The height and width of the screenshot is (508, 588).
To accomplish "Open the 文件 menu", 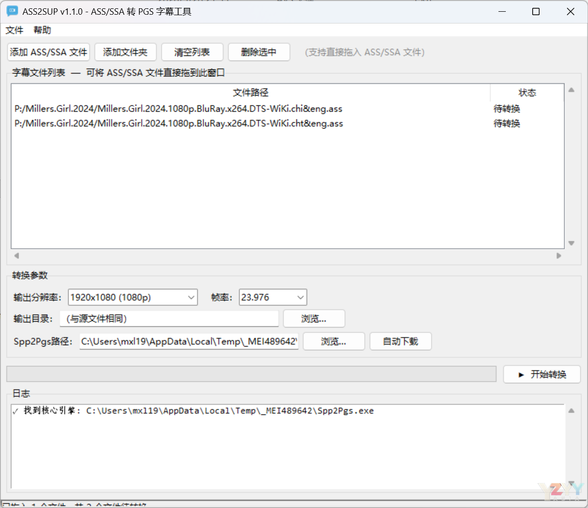I will 14,30.
